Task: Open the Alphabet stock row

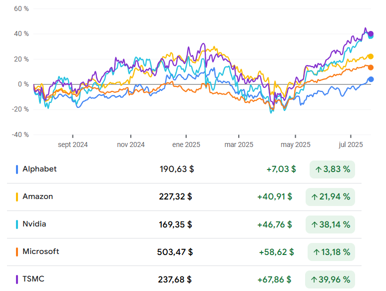Action: coord(39,169)
